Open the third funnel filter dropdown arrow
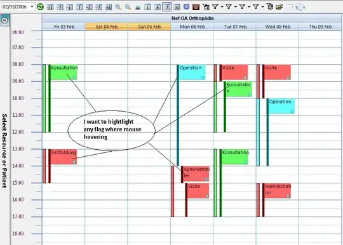Screen dimensions: 343x245 249,7
